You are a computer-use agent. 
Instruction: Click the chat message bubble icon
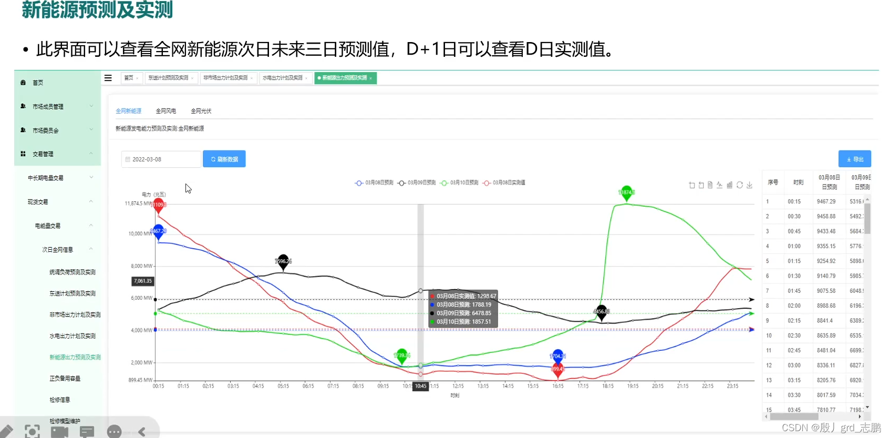point(87,432)
